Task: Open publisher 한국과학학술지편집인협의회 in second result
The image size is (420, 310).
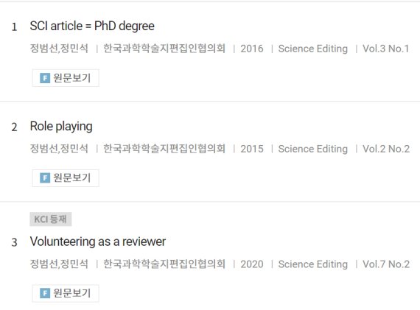Action: click(164, 149)
